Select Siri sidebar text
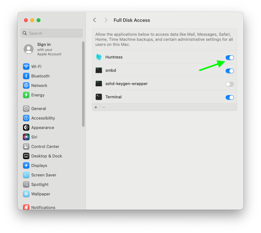 coord(34,137)
